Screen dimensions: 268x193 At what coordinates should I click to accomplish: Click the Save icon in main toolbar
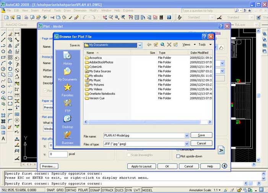[18, 17]
